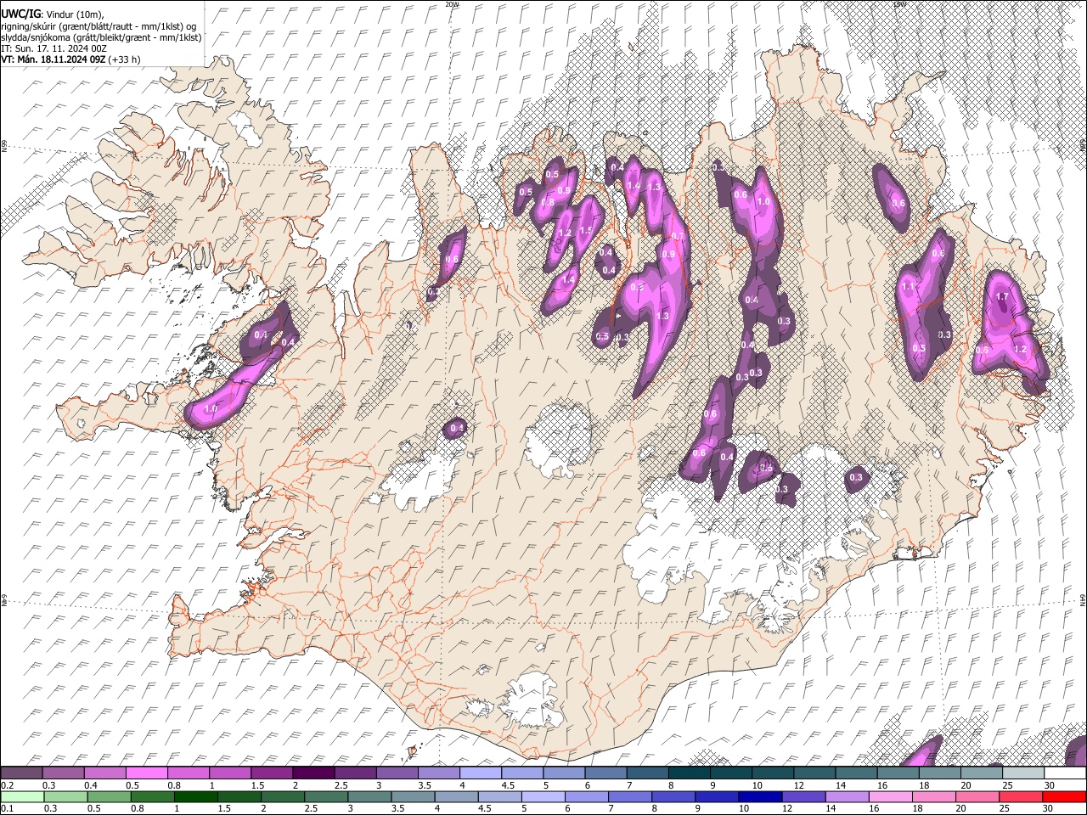Click the dark teal swatch labeled 8 in top row

[x=689, y=773]
